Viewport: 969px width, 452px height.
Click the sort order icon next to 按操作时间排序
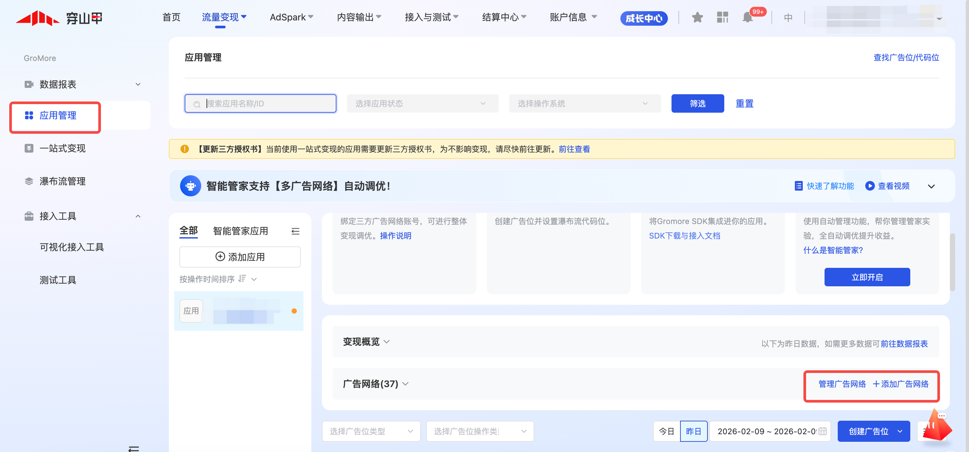pyautogui.click(x=242, y=279)
